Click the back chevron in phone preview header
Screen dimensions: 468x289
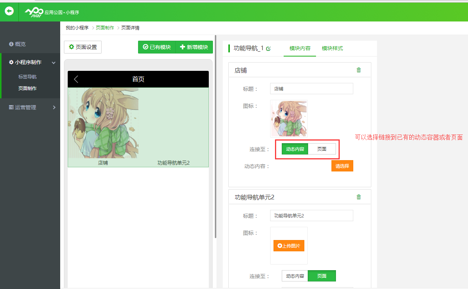pyautogui.click(x=76, y=79)
